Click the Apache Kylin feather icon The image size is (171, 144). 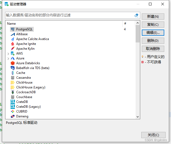[x=13, y=49]
